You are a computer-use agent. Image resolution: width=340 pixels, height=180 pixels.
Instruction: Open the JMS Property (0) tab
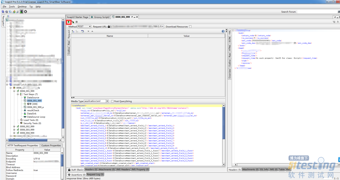[140, 170]
